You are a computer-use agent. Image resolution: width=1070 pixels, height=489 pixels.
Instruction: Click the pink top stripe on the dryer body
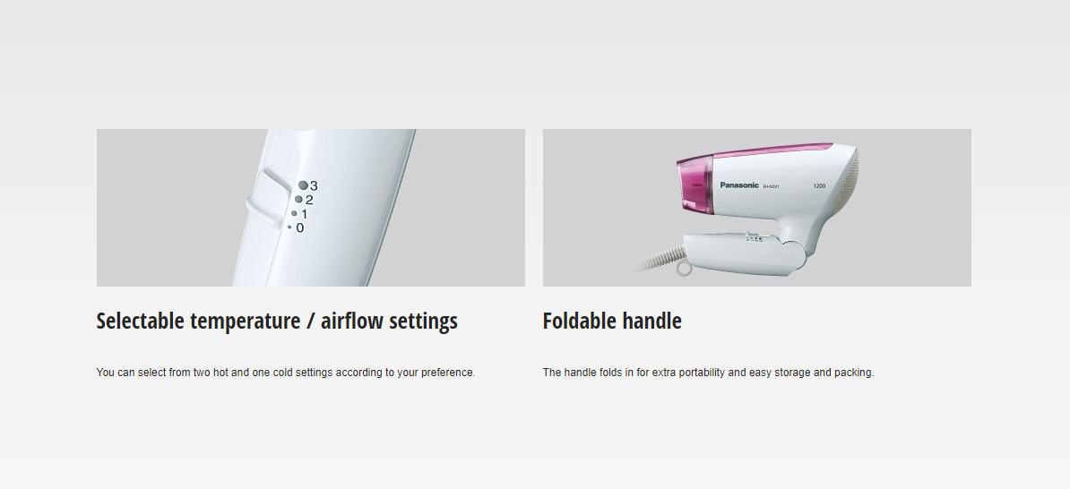click(755, 150)
